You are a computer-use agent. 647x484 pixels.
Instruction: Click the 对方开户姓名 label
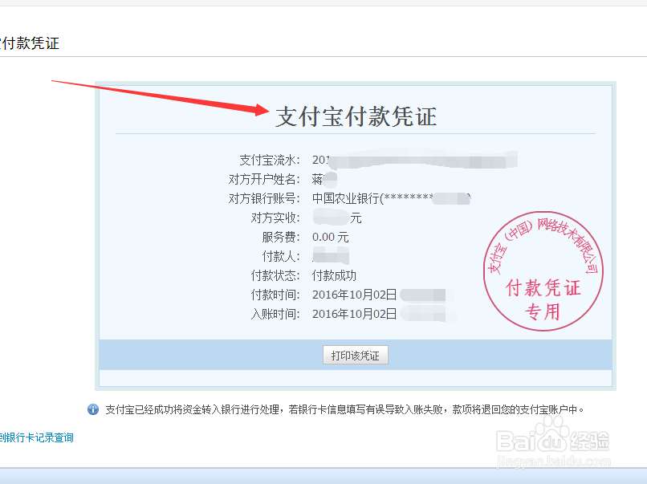pos(264,179)
